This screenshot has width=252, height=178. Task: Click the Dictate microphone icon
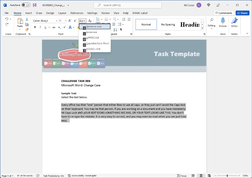[x=223, y=21]
